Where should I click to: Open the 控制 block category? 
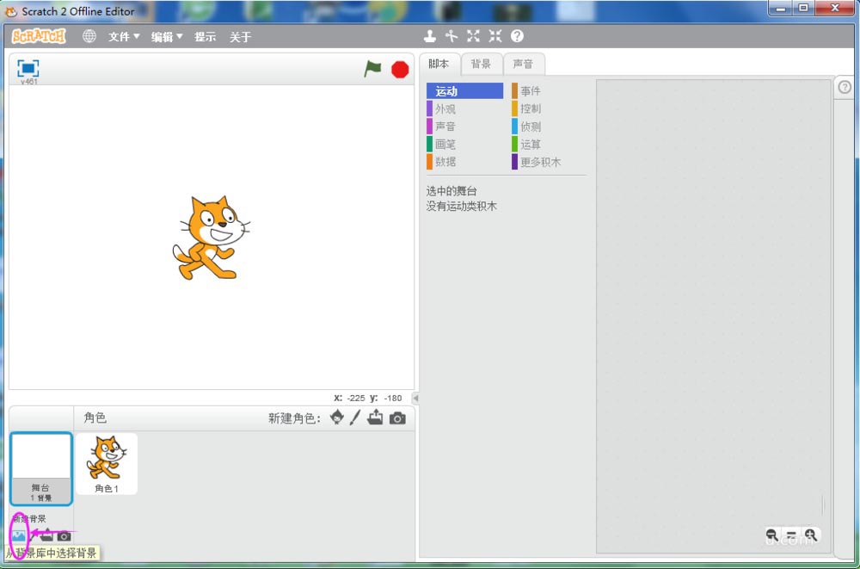pyautogui.click(x=531, y=109)
